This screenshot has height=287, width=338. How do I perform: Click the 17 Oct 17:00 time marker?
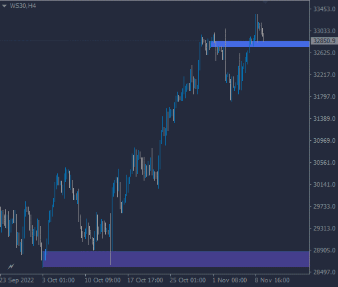pos(145,280)
